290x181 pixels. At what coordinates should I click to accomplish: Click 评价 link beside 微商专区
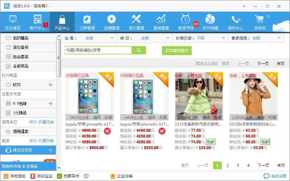tap(33, 122)
